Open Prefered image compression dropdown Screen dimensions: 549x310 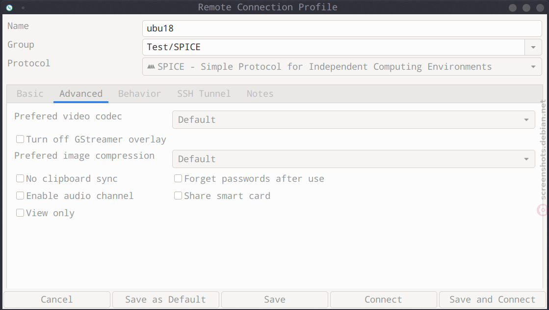pos(353,159)
